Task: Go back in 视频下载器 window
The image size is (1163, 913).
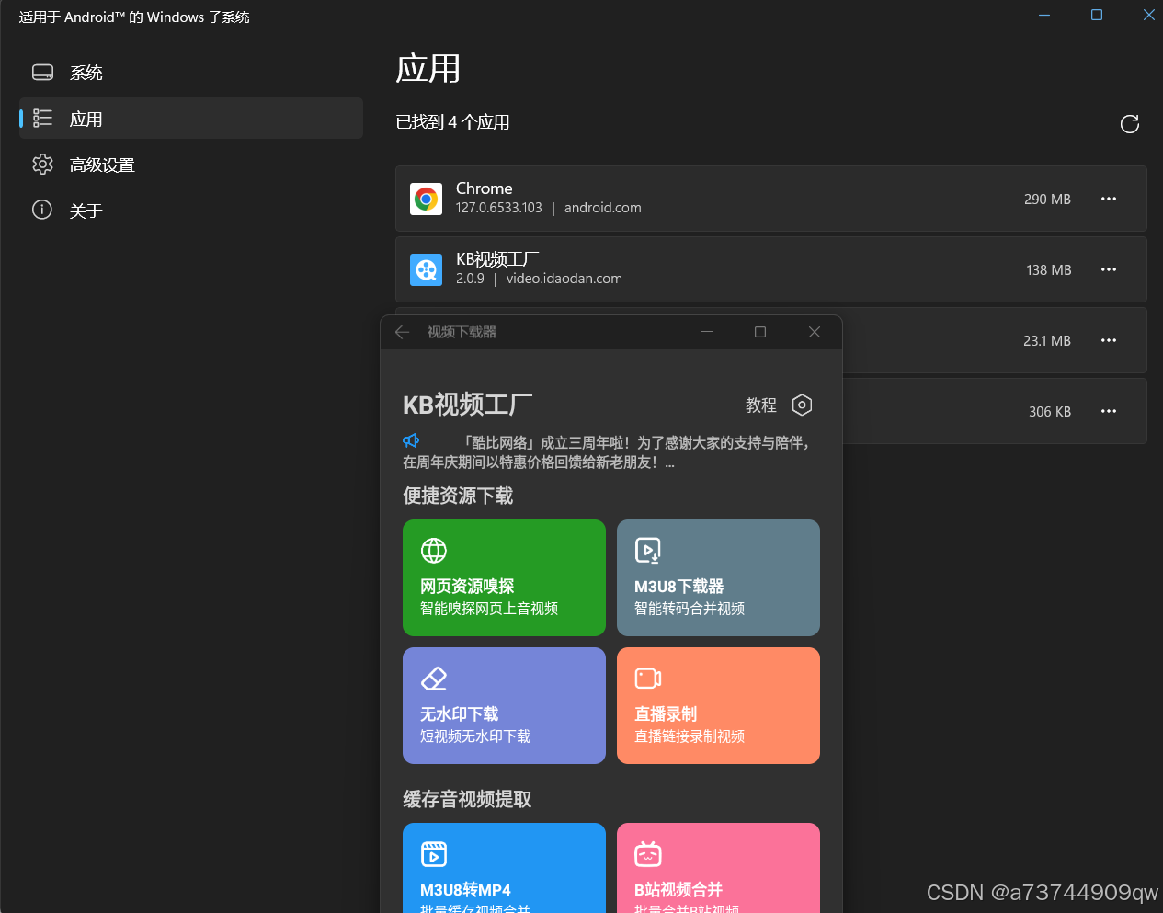Action: 402,332
